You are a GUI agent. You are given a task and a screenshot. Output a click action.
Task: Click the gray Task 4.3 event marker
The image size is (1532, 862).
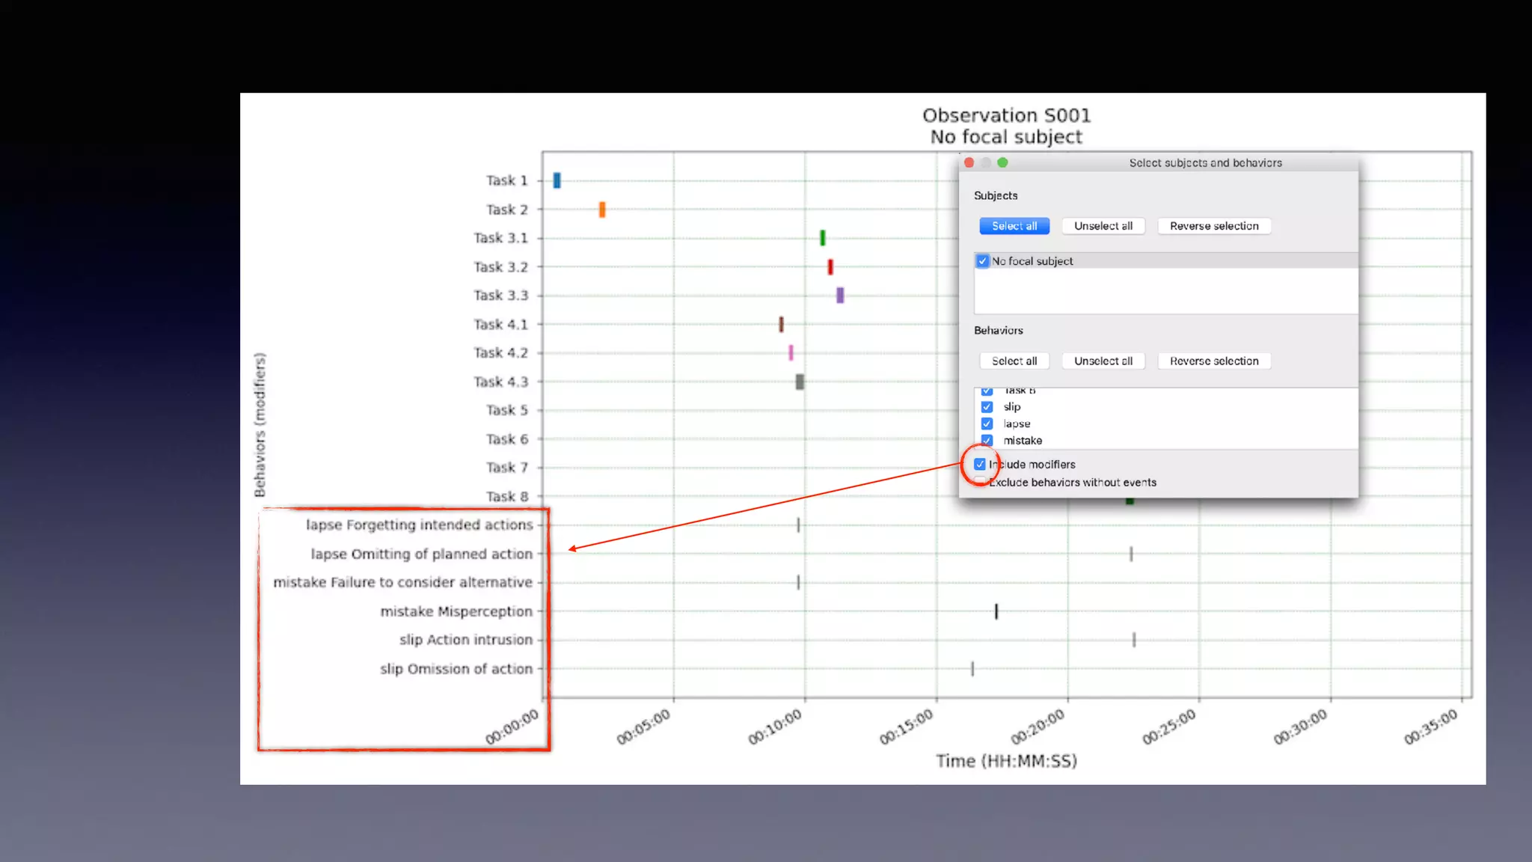pyautogui.click(x=800, y=382)
